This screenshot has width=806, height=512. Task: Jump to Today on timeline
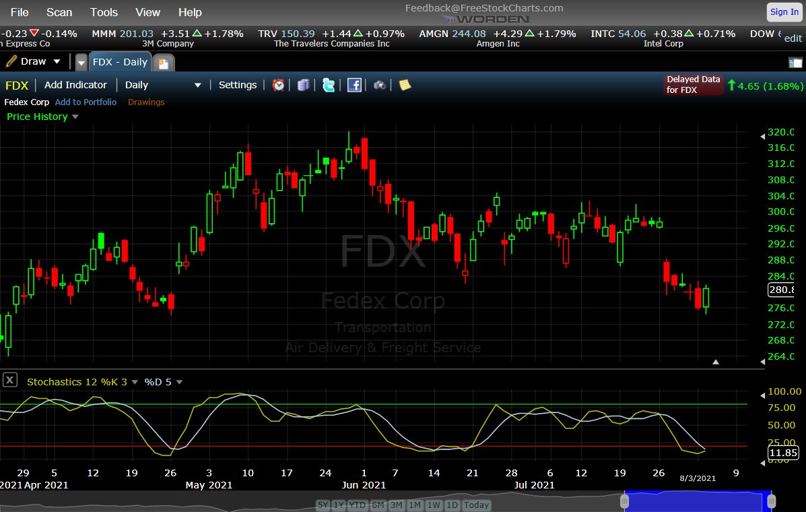(x=477, y=505)
